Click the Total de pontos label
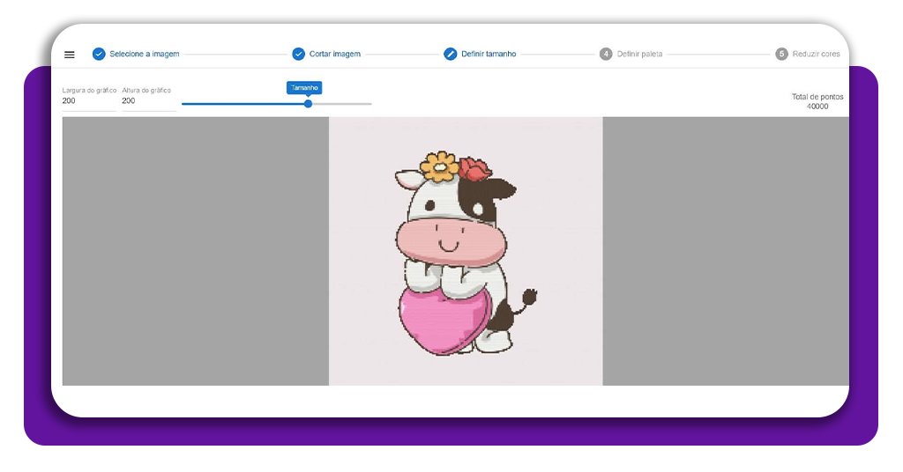The height and width of the screenshot is (472, 903). (x=817, y=97)
